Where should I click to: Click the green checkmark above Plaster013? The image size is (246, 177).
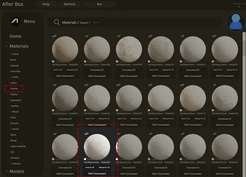55,85
